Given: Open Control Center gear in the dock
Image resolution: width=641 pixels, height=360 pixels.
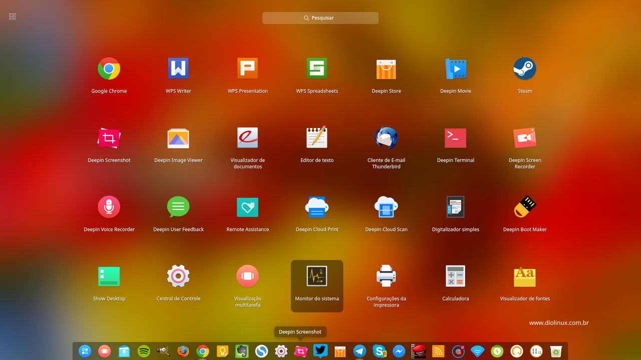Looking at the screenshot, I should pos(281,351).
